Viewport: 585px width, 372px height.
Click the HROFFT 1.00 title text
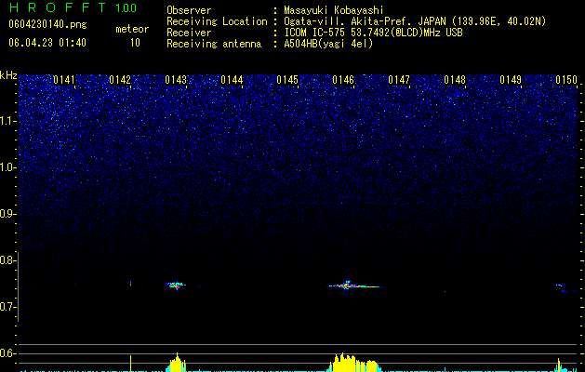(73, 7)
